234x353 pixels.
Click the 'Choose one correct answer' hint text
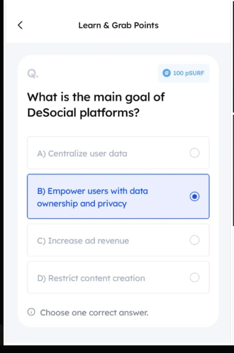click(94, 312)
